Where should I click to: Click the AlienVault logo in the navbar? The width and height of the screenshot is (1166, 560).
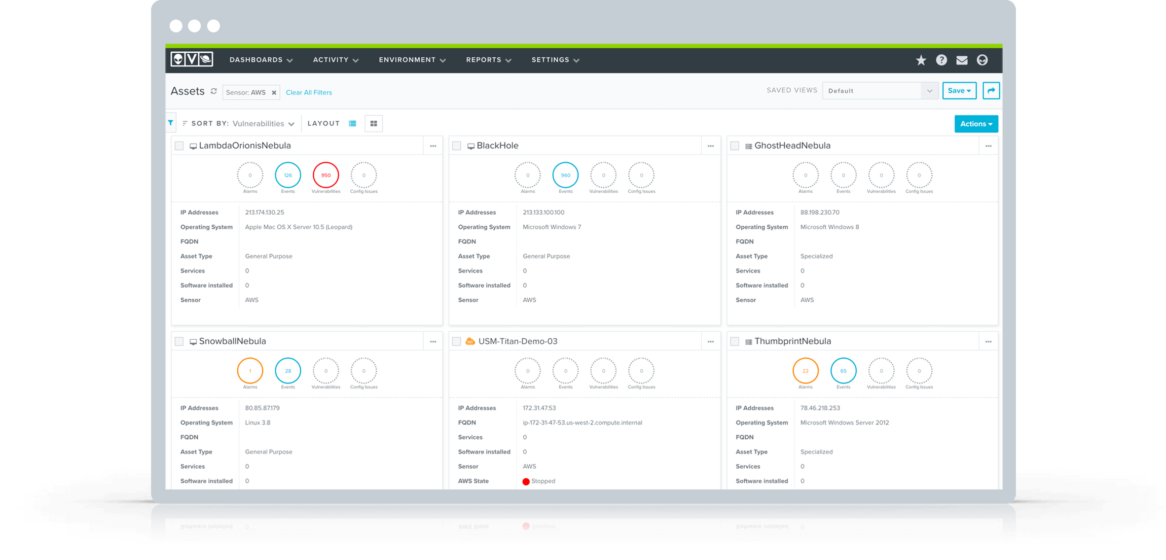(192, 59)
